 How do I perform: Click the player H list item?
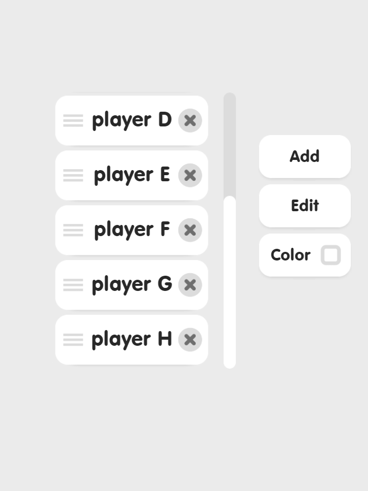coord(132,339)
